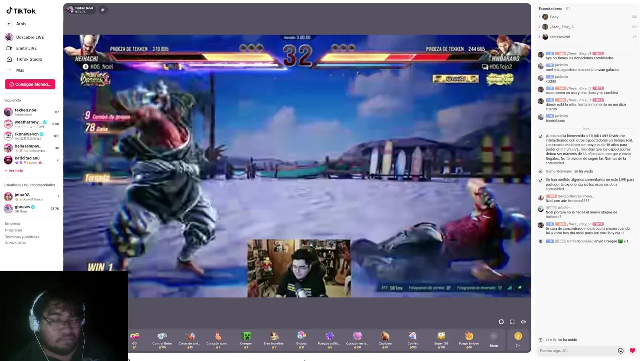This screenshot has height=361, width=643.
Task: Open recommended creator gbnews
Action: (x=31, y=208)
